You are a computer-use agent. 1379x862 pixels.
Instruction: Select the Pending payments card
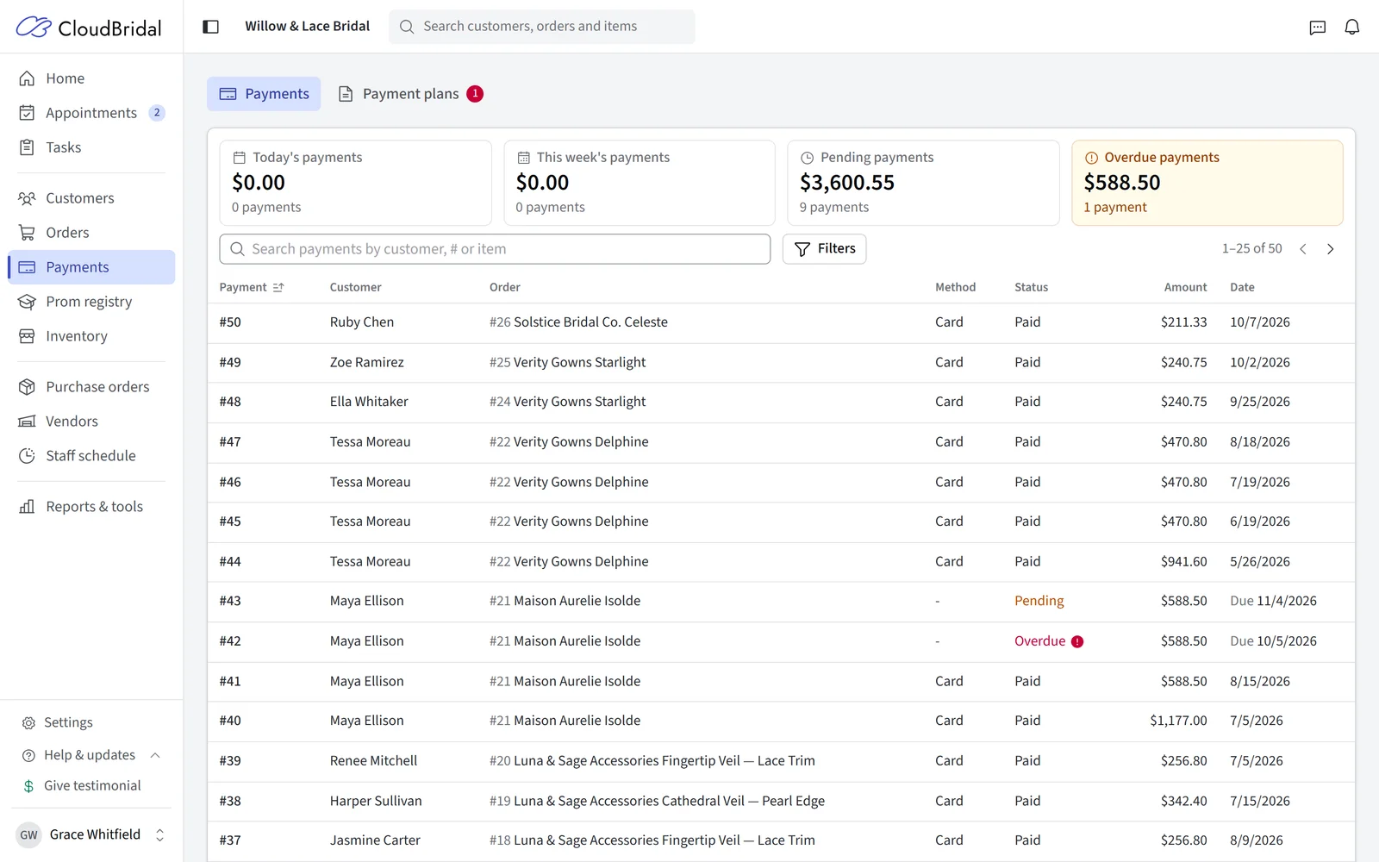(923, 183)
